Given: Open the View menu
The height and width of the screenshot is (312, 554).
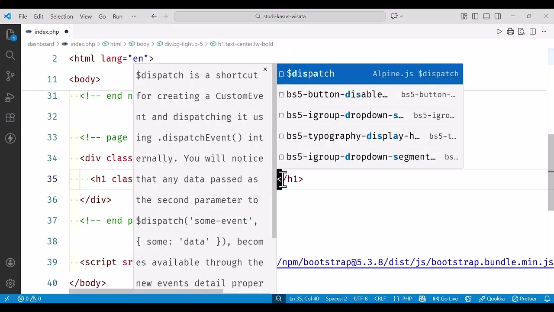Looking at the screenshot, I should pyautogui.click(x=86, y=16).
